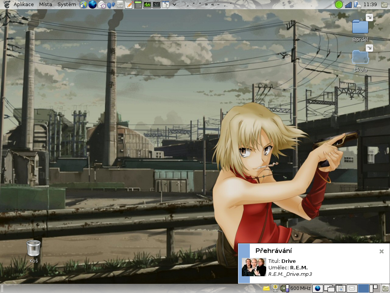Open the calculator launcher
This screenshot has height=293, width=390.
coord(138,5)
